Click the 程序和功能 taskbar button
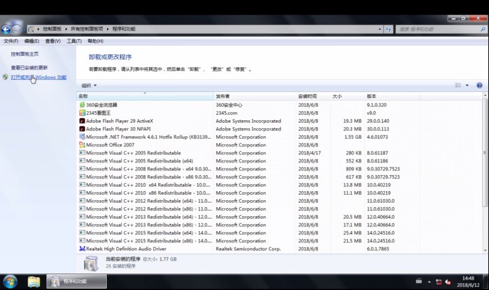The image size is (489, 290). [x=77, y=281]
